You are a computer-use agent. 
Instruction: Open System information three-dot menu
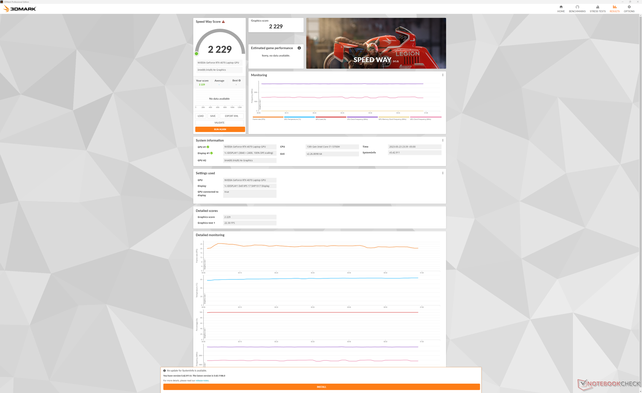click(x=443, y=140)
